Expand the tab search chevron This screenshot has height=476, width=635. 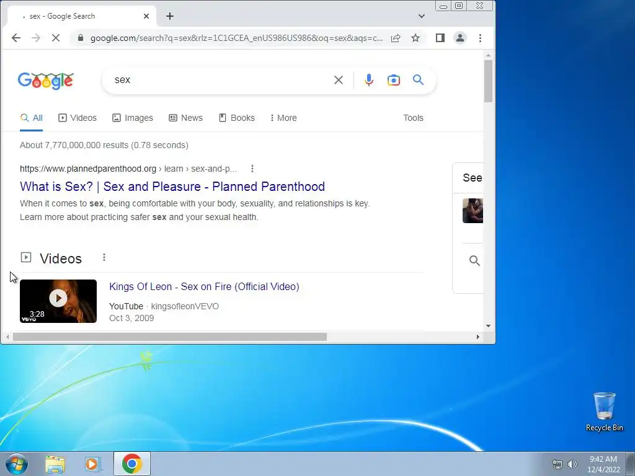point(422,16)
